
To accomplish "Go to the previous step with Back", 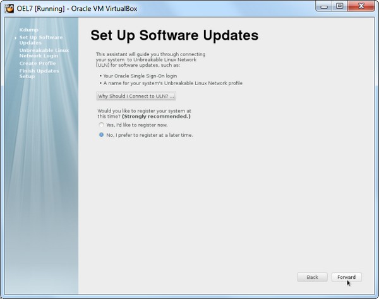I will [x=312, y=277].
